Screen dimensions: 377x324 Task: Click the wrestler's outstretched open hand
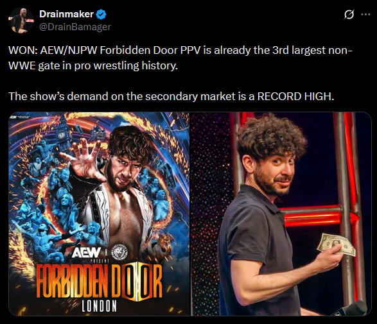coord(82,160)
